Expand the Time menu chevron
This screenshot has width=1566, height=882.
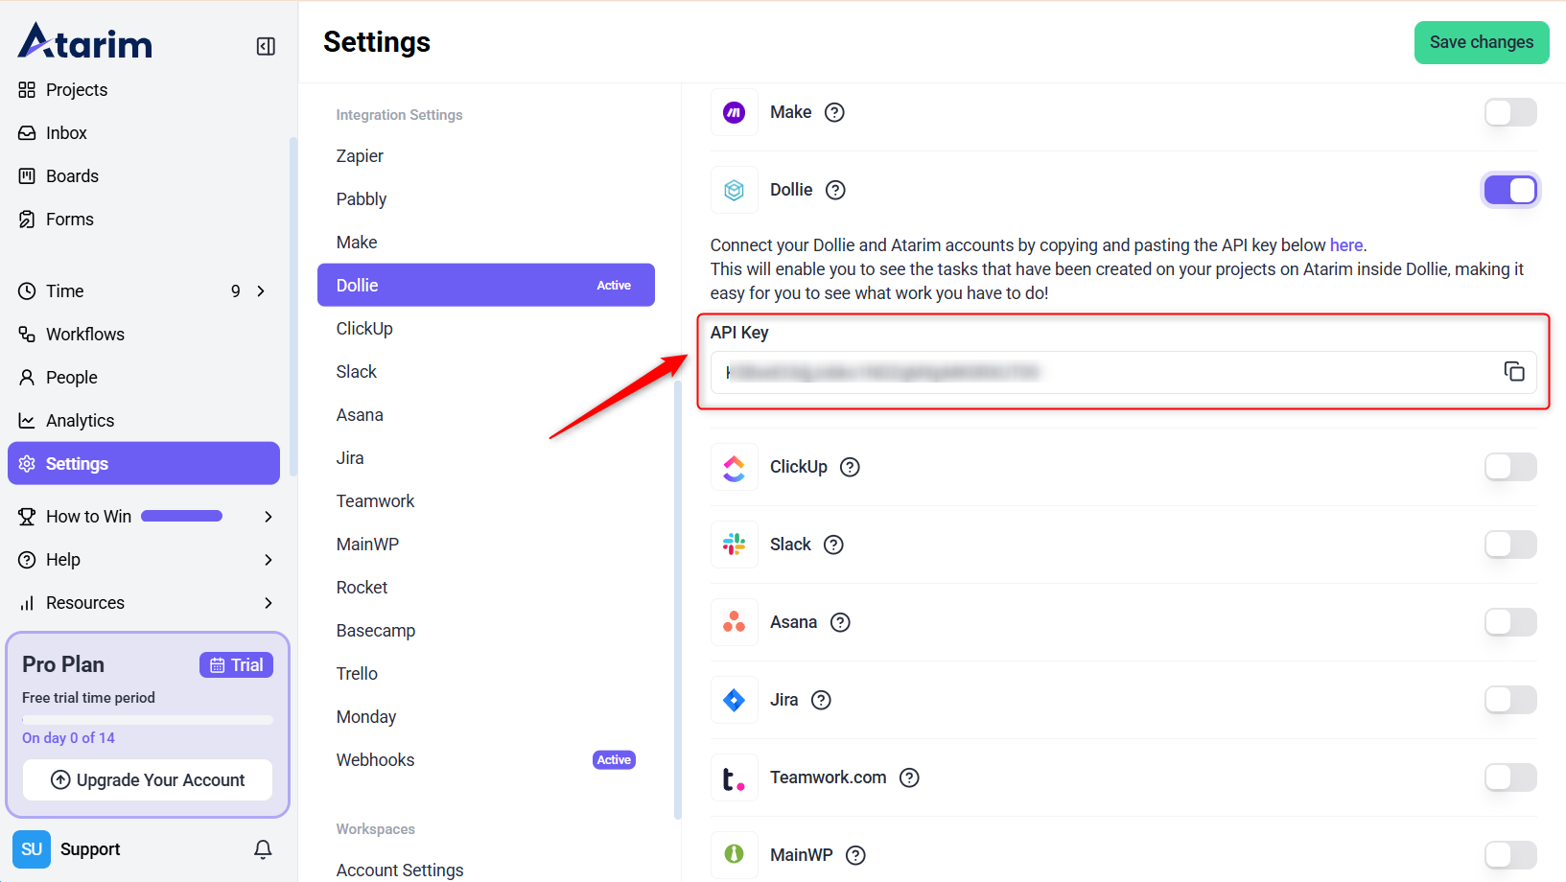261,291
